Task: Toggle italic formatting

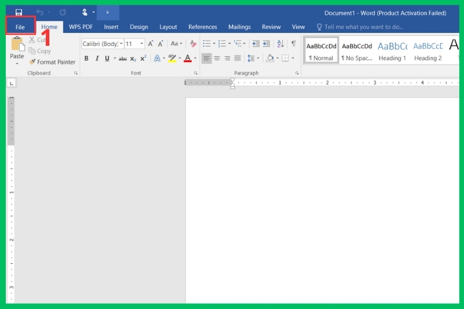Action: click(97, 59)
